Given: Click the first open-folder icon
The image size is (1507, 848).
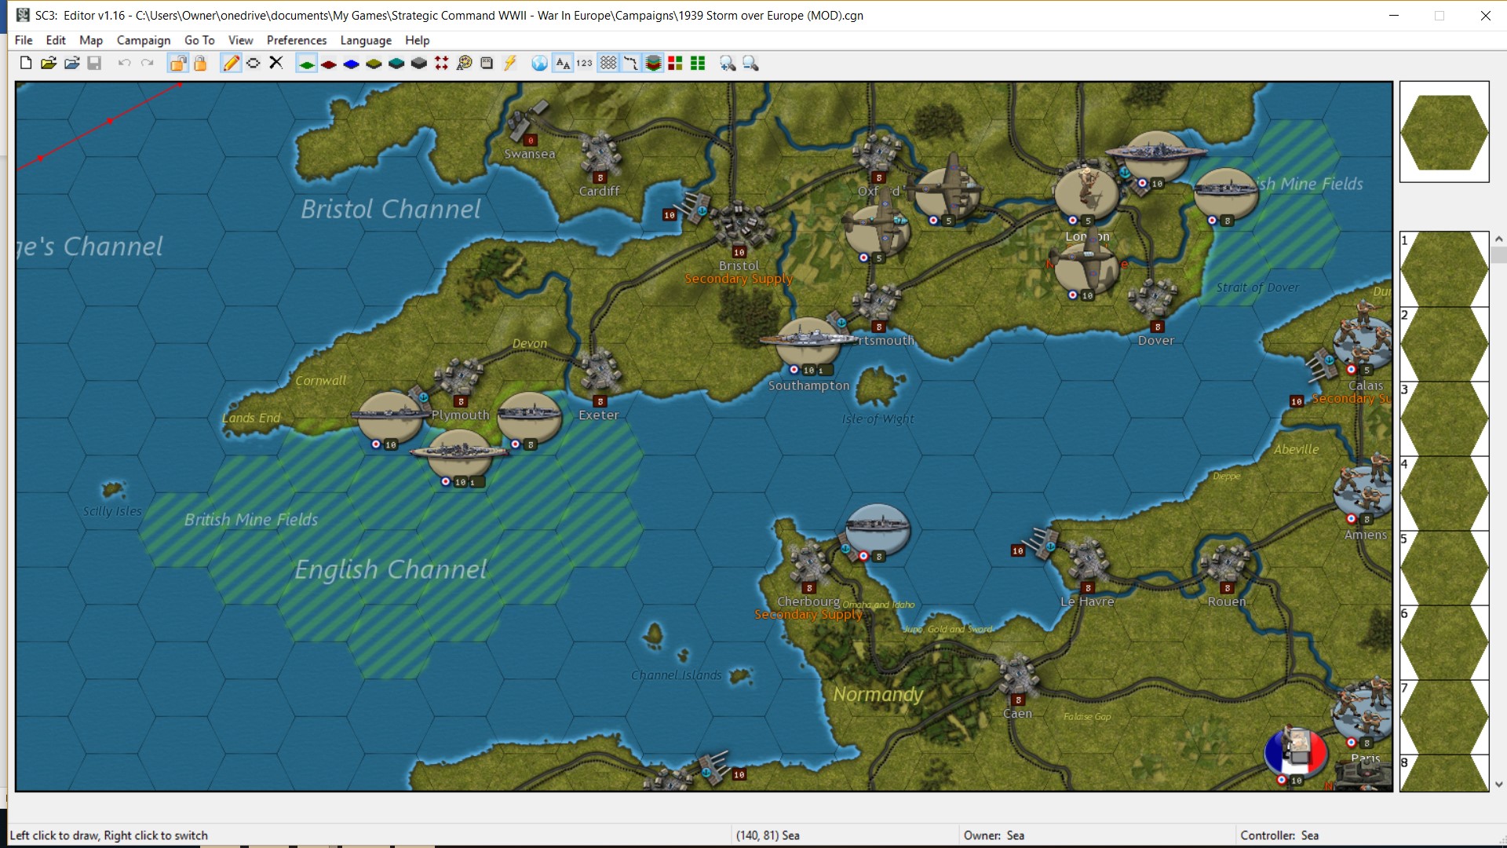Looking at the screenshot, I should tap(49, 64).
